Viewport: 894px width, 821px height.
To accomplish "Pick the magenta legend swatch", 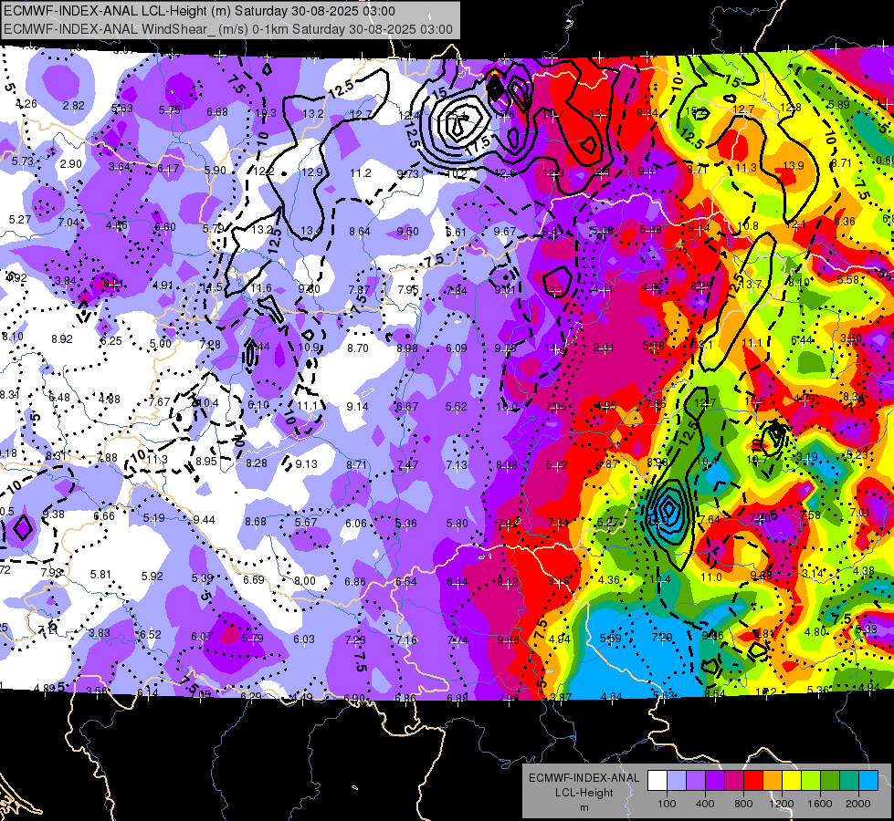I will pyautogui.click(x=734, y=781).
